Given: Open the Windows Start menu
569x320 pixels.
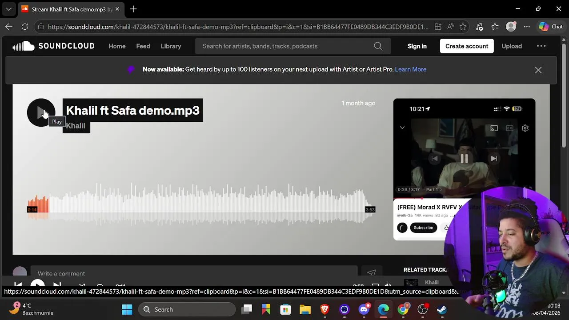Looking at the screenshot, I should [127, 309].
